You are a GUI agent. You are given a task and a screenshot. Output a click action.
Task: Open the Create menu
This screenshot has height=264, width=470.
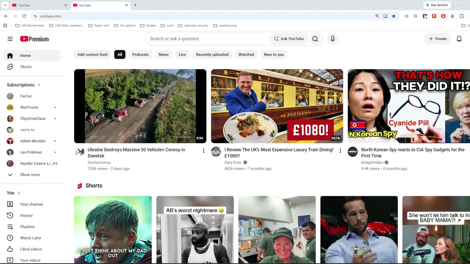coord(438,38)
